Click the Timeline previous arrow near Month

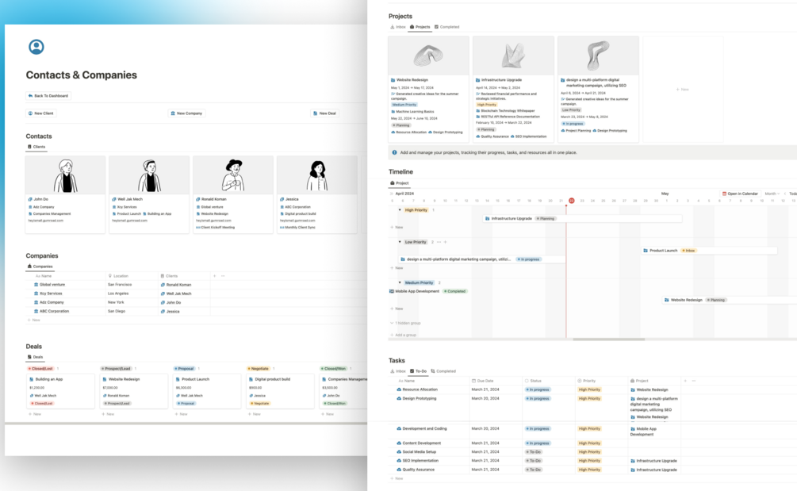[x=785, y=194]
